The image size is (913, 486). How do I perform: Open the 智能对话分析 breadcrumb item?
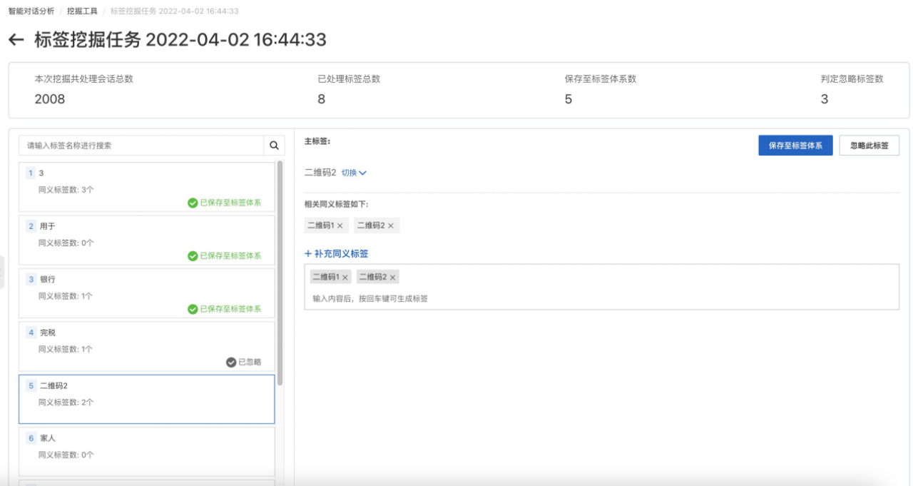point(29,11)
